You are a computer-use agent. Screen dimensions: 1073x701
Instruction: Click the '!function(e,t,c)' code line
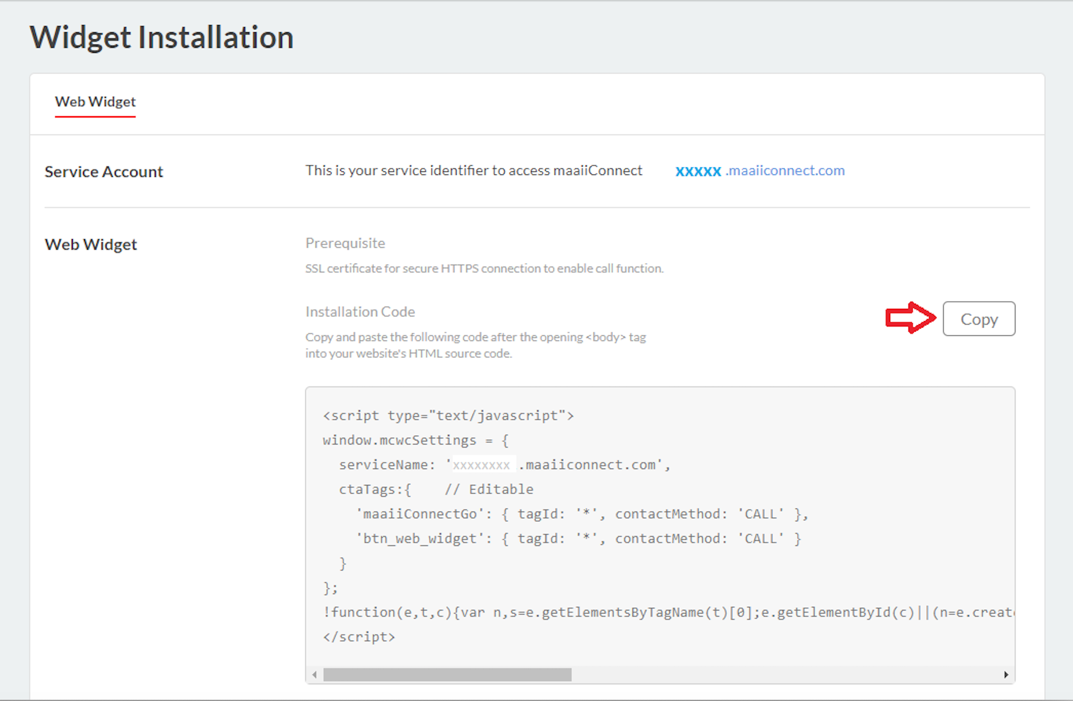(669, 612)
